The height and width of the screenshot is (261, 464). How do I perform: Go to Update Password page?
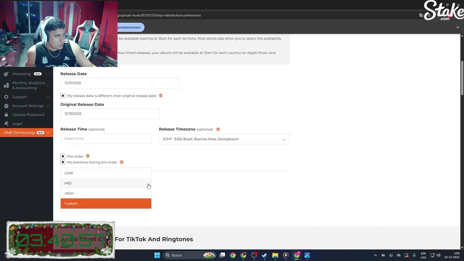[x=28, y=115]
